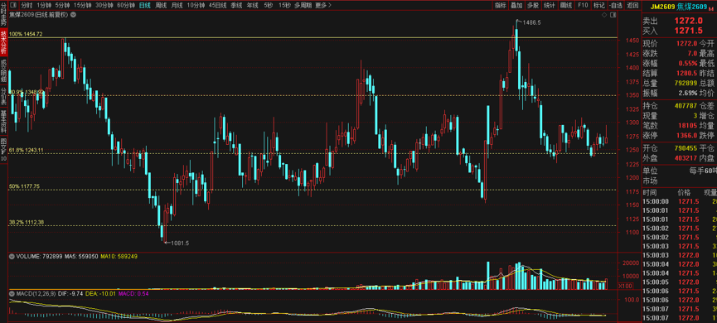Select the 5秒 period
The image size is (717, 323).
click(x=268, y=6)
